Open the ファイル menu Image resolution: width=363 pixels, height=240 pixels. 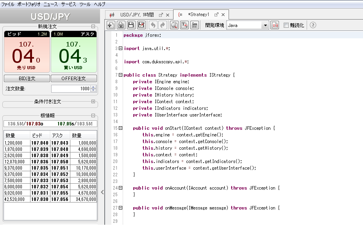tap(8, 4)
